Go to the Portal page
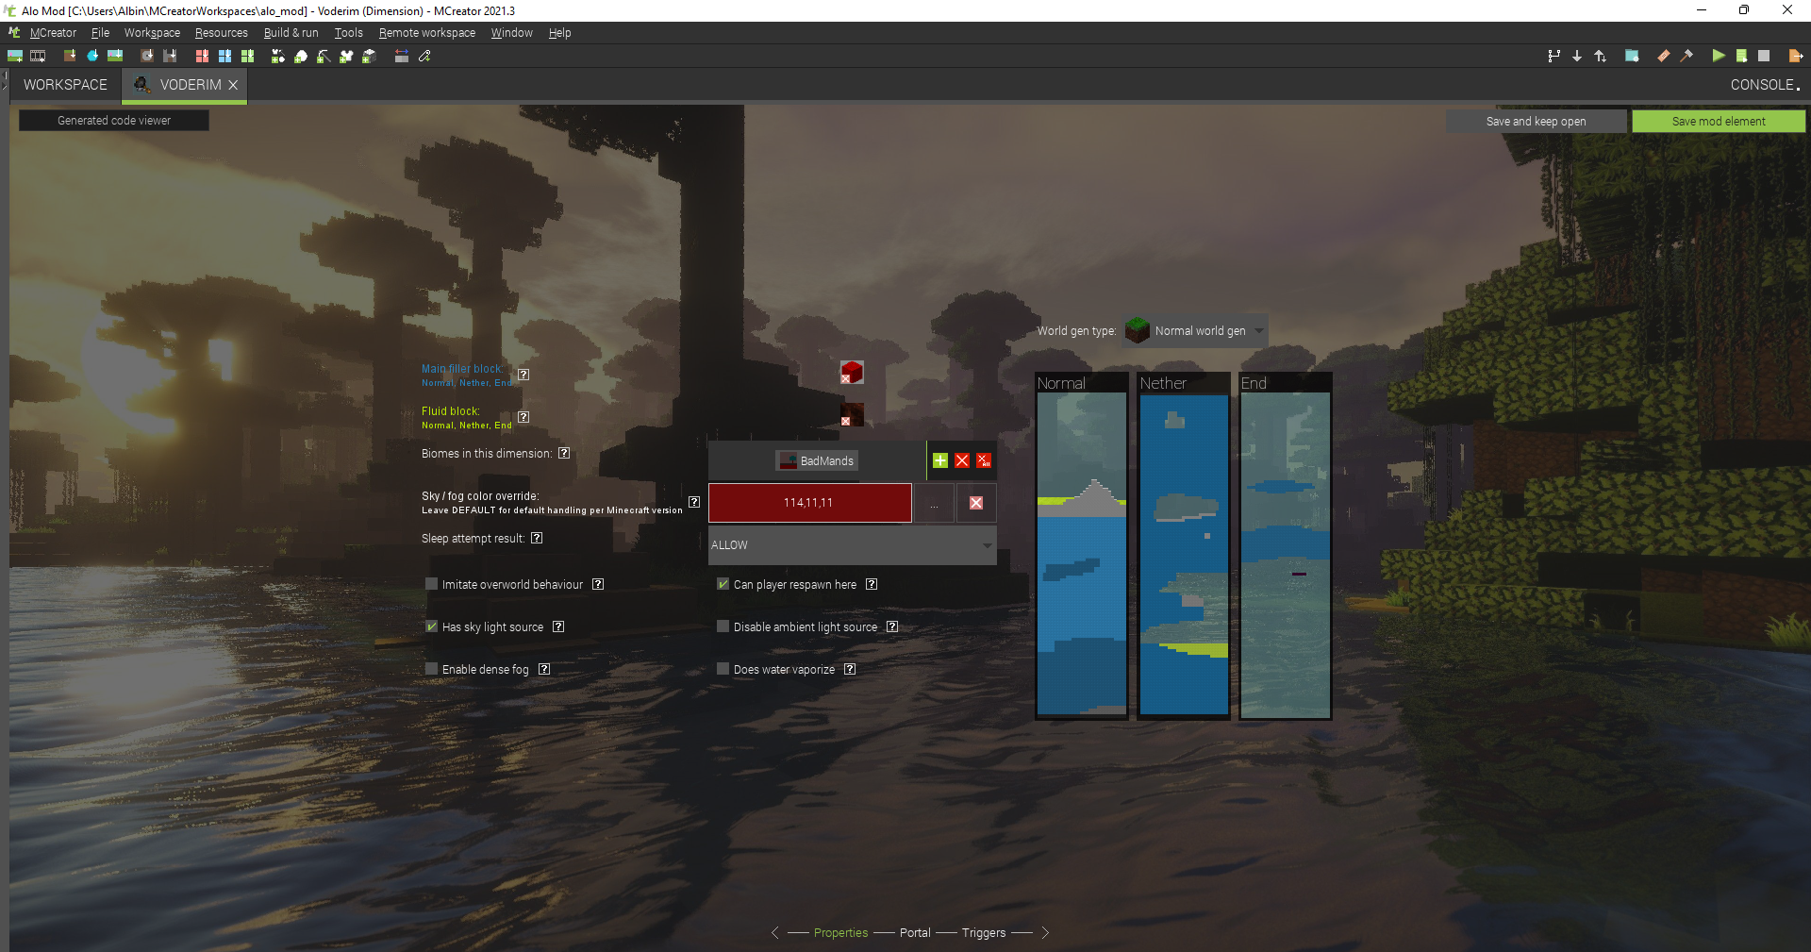Screen dimensions: 1811x952 (x=915, y=932)
